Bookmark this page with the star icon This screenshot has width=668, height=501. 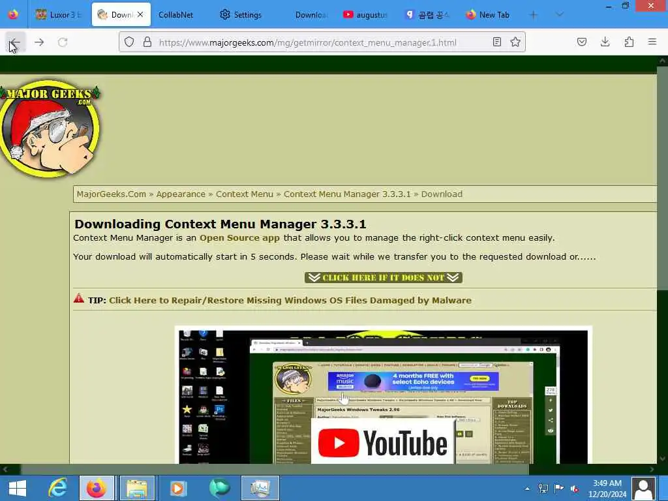point(515,42)
